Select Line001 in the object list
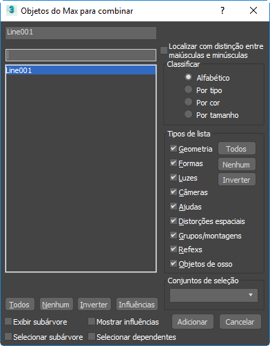This screenshot has height=346, width=270. [x=81, y=70]
